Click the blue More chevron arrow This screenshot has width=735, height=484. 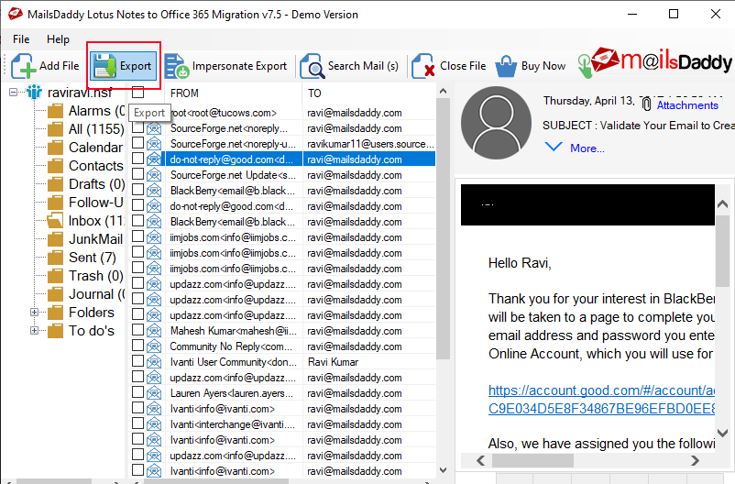(x=554, y=147)
